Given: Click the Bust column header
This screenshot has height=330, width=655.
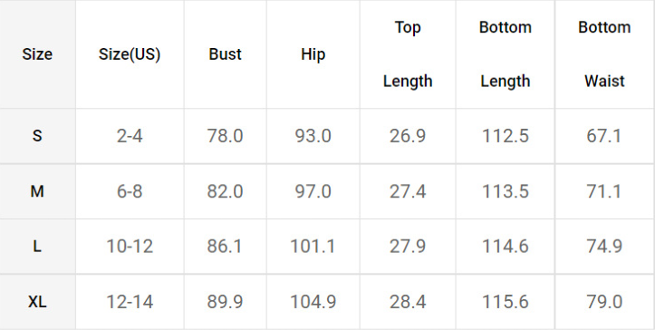Looking at the screenshot, I should click(226, 54).
